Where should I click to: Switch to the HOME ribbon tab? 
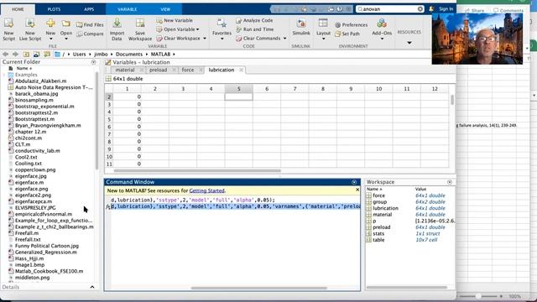click(x=18, y=9)
